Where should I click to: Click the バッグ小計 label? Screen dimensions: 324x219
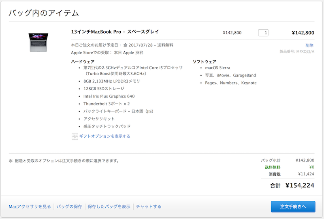pos(271,160)
